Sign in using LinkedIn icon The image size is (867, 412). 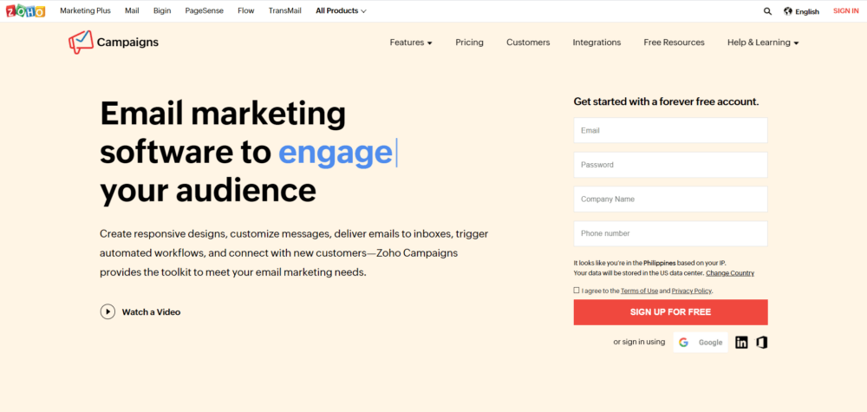741,342
